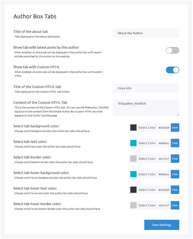193x239 pixels.
Task: Click the #00b4cc tab text color value
Action: (x=164, y=143)
